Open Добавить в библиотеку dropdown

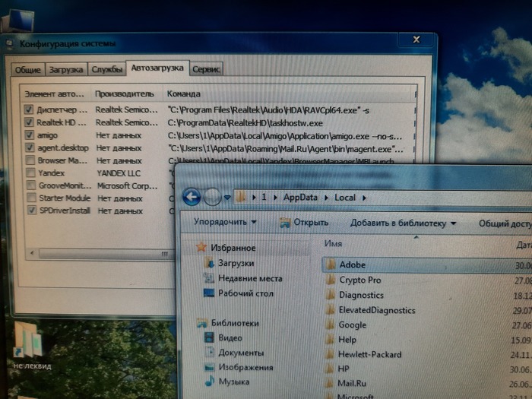[403, 223]
